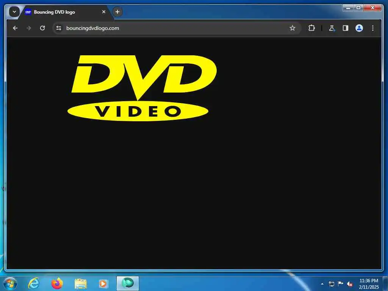Open the Extensions puzzle icon
The width and height of the screenshot is (388, 291).
[x=311, y=28]
